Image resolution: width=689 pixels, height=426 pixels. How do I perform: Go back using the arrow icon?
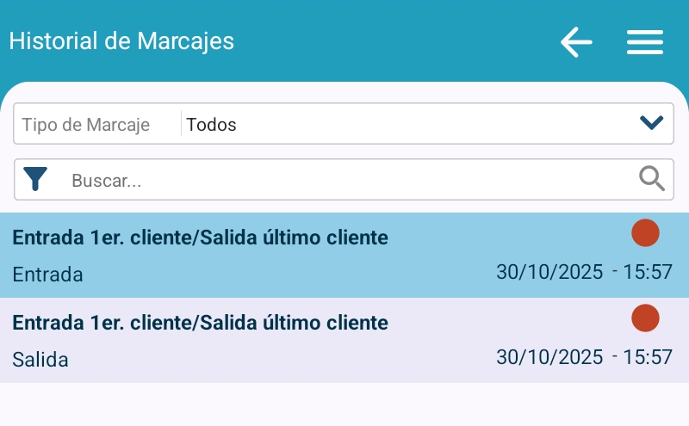click(x=576, y=41)
